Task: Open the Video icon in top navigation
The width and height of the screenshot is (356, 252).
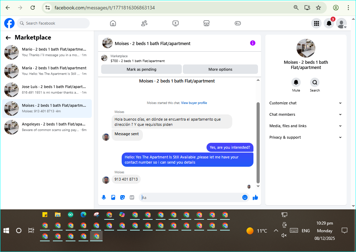Action: (x=176, y=23)
